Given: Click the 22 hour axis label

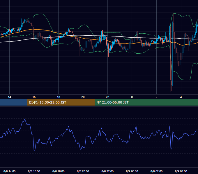Looking at the screenshot, I should 107,97.
